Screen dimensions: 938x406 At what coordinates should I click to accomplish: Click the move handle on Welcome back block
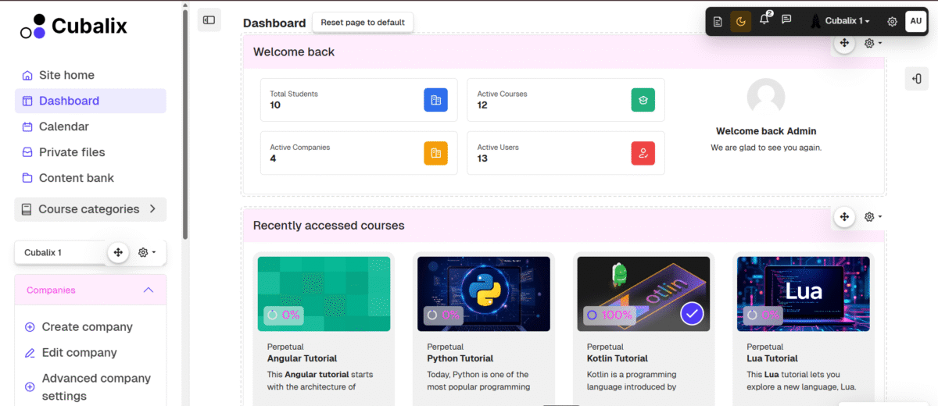[x=843, y=44]
